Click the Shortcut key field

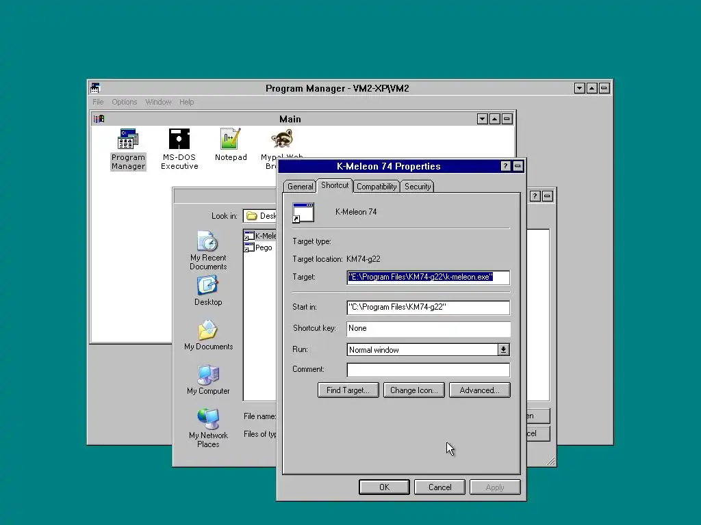click(428, 329)
